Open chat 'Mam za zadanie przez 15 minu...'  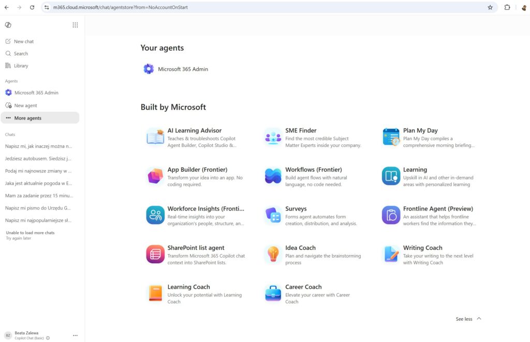point(39,196)
